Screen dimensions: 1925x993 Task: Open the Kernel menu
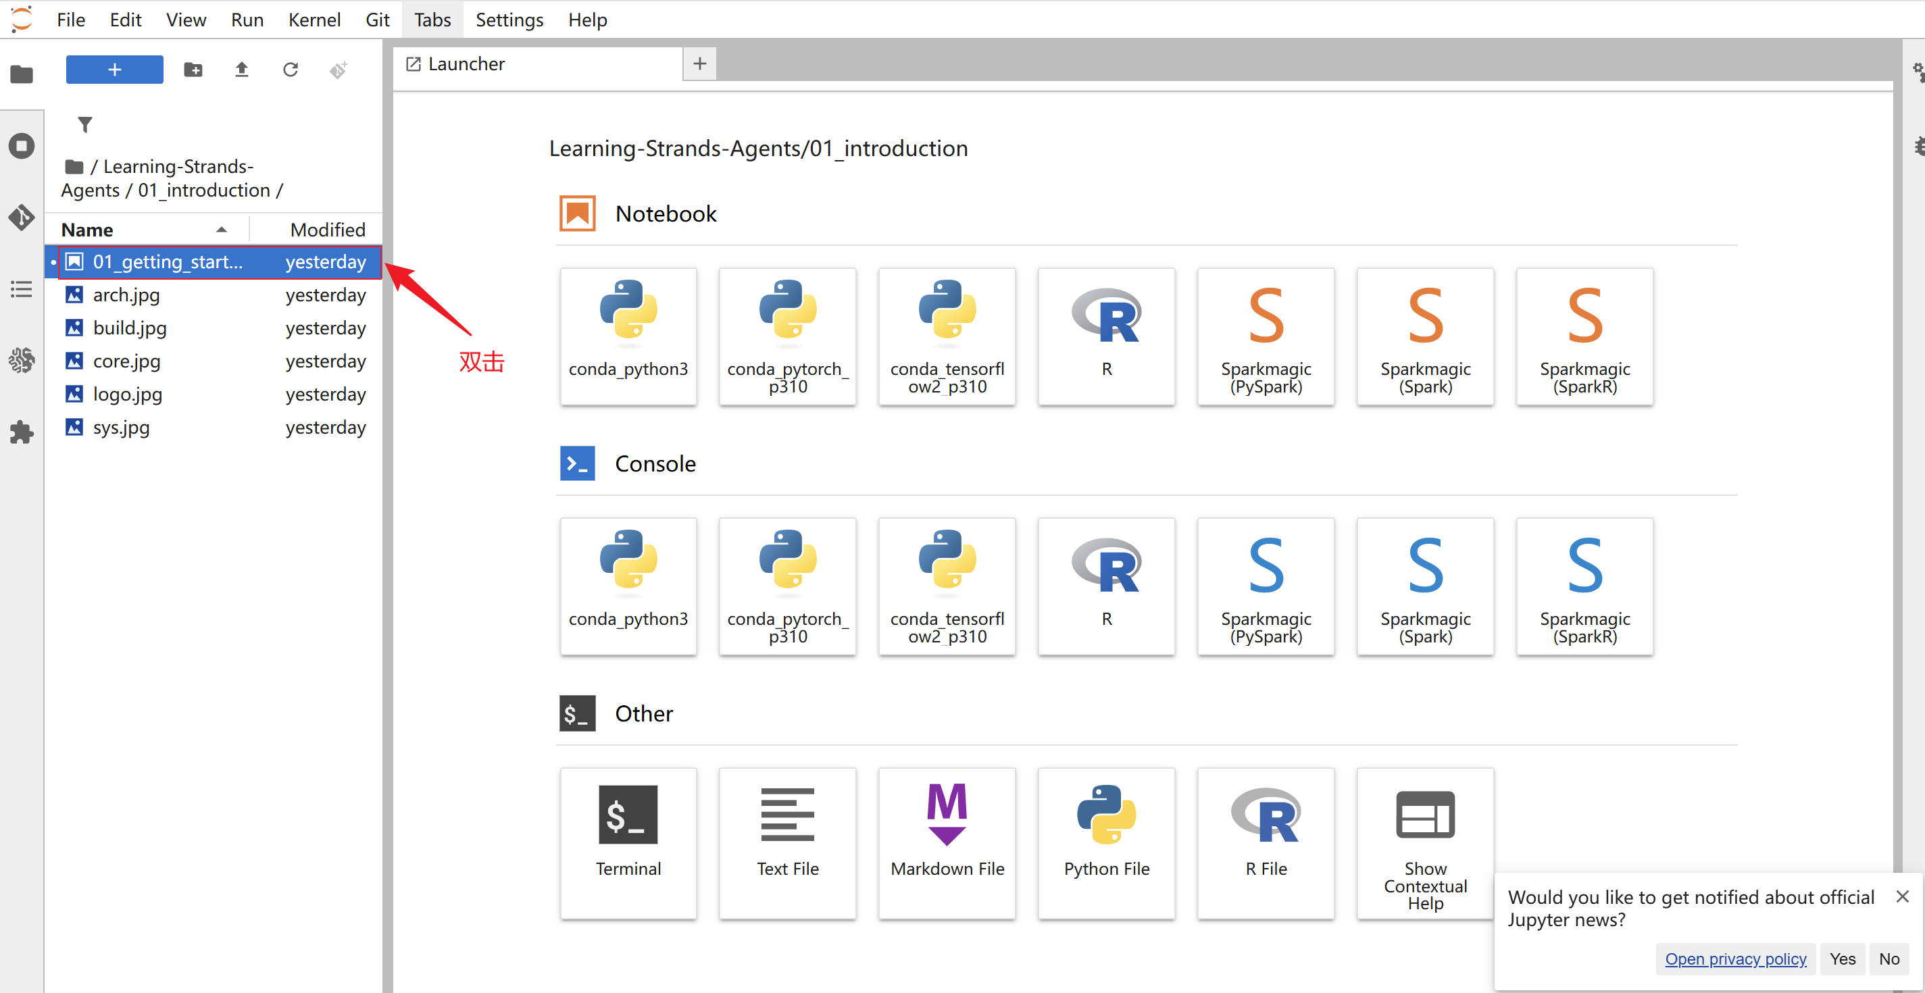coord(315,20)
